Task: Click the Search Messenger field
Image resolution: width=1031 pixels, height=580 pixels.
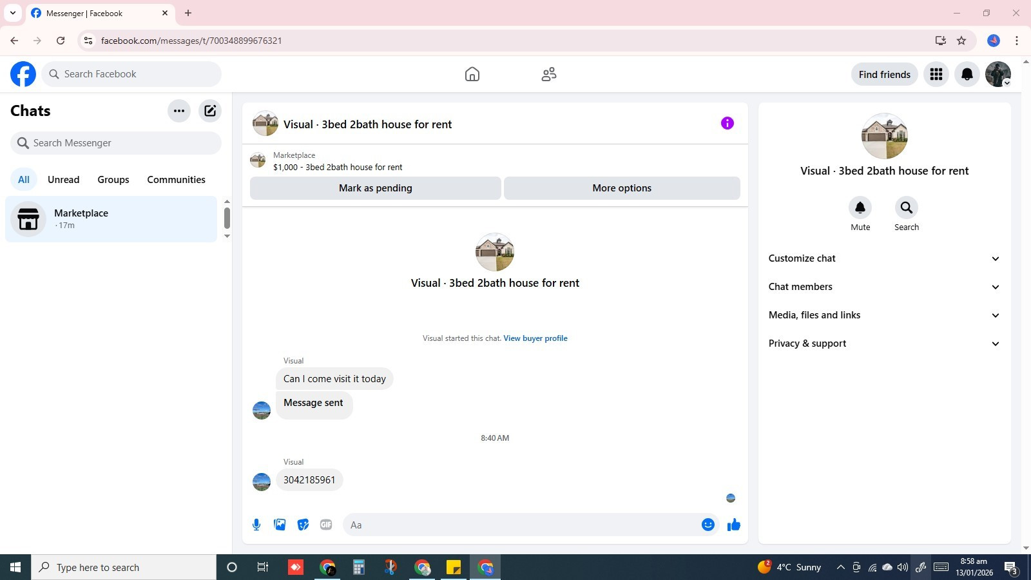Action: point(116,143)
